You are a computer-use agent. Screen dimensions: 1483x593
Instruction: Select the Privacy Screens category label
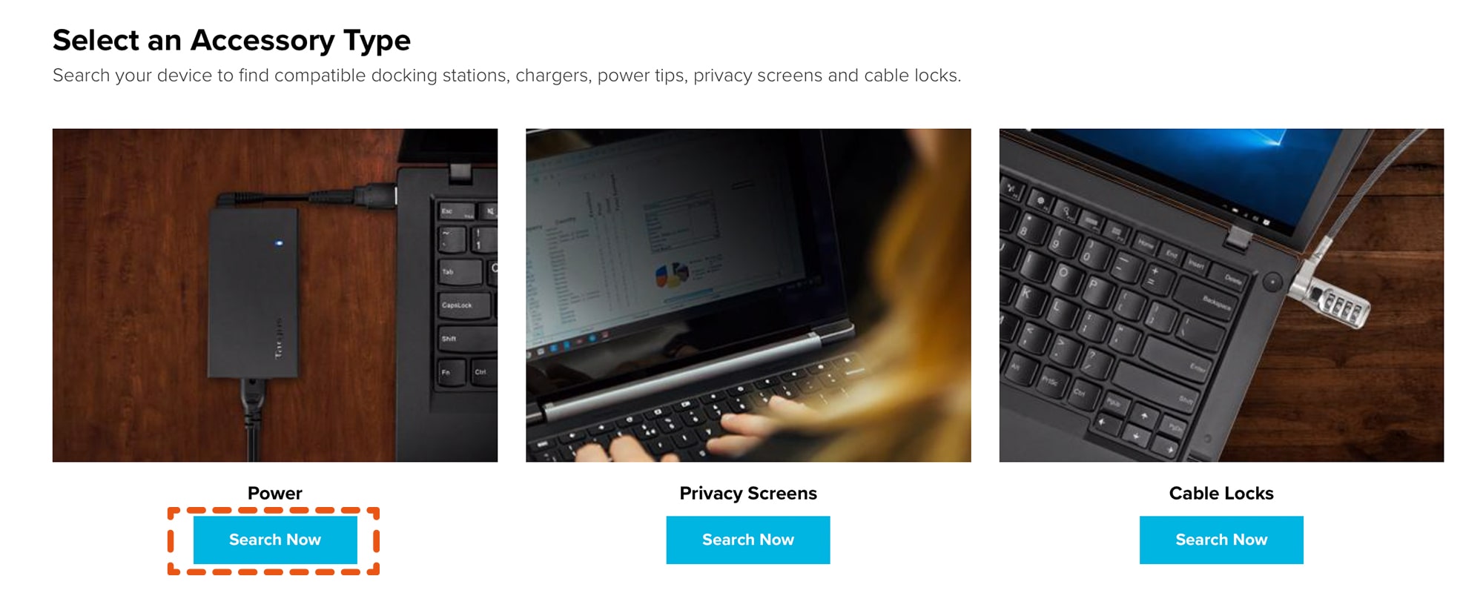tap(748, 493)
